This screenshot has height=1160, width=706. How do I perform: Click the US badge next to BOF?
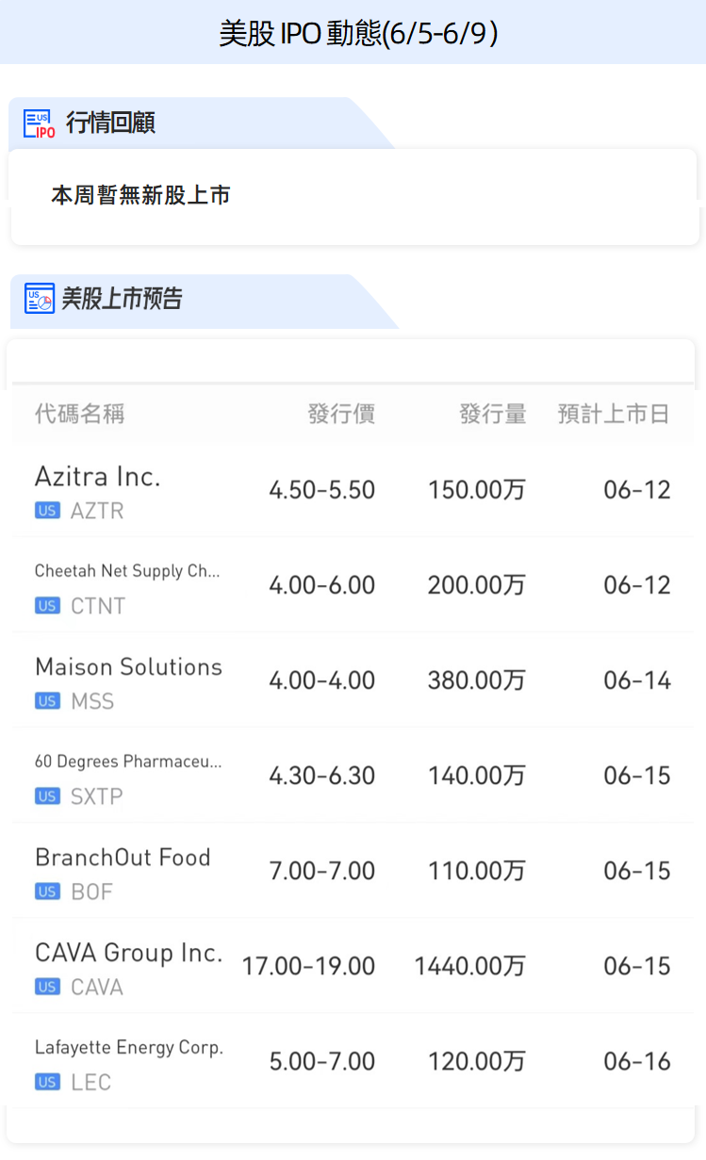pos(47,891)
